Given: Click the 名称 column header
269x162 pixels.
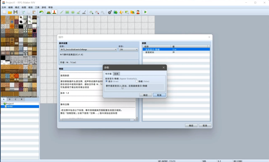Looking at the screenshot, I should [157, 46].
